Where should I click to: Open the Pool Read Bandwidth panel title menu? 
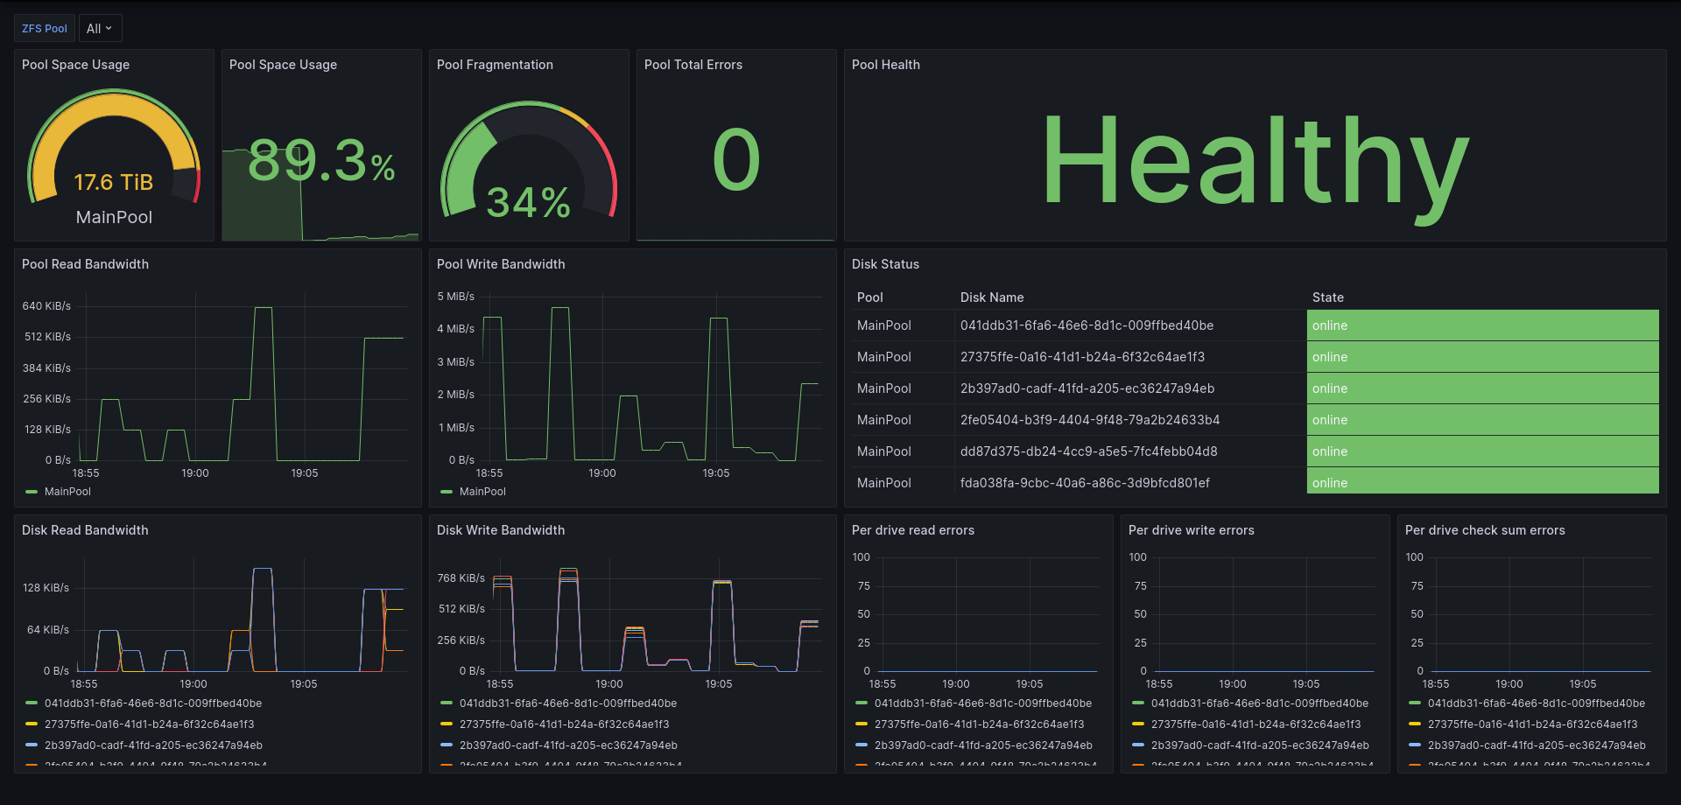tap(85, 264)
